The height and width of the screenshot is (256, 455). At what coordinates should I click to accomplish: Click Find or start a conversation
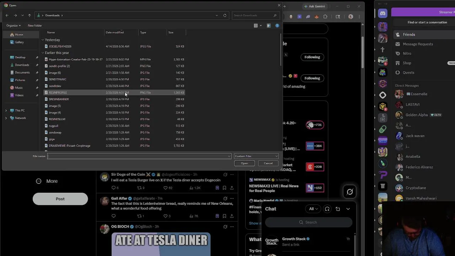pyautogui.click(x=427, y=22)
